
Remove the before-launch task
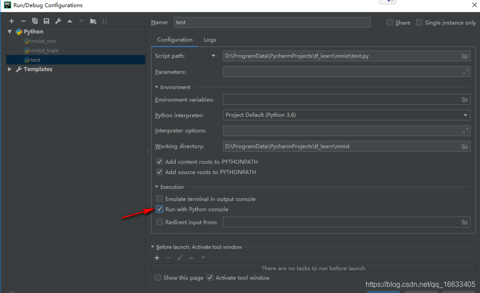[x=168, y=258]
